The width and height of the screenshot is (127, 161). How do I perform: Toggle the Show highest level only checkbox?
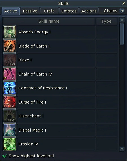click(5, 156)
